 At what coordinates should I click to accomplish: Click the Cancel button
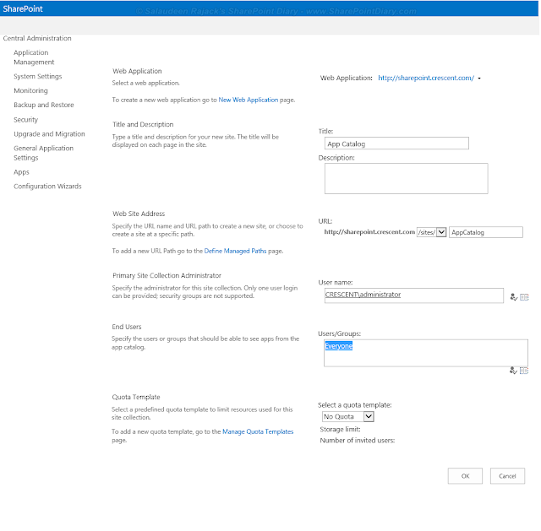507,476
